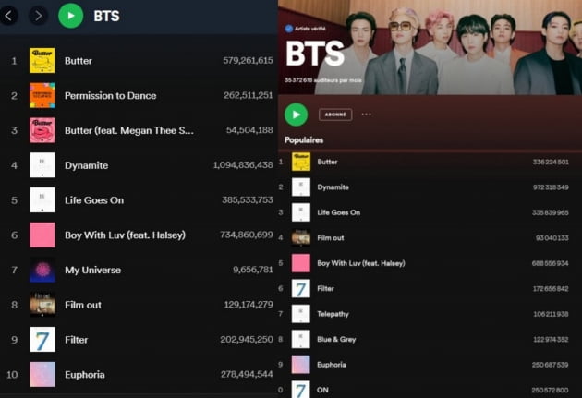Click the ON track cover art
The width and height of the screenshot is (582, 398).
[300, 389]
